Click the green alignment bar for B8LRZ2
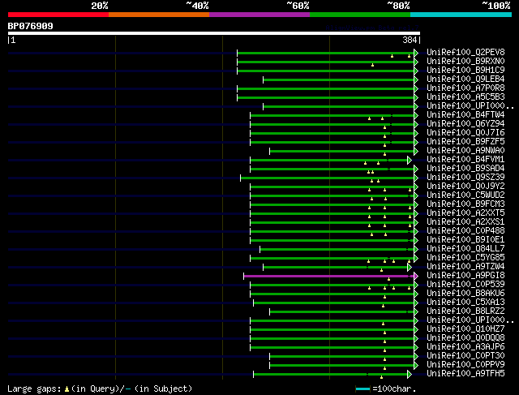 (x=342, y=312)
